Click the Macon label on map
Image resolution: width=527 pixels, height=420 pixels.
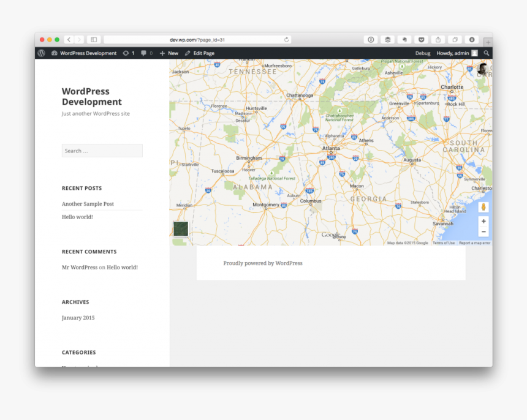click(x=357, y=186)
